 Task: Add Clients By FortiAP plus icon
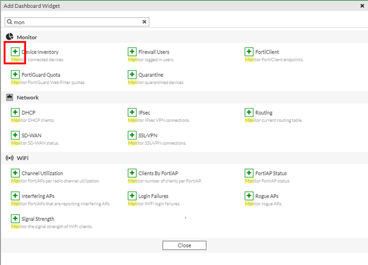pos(132,174)
